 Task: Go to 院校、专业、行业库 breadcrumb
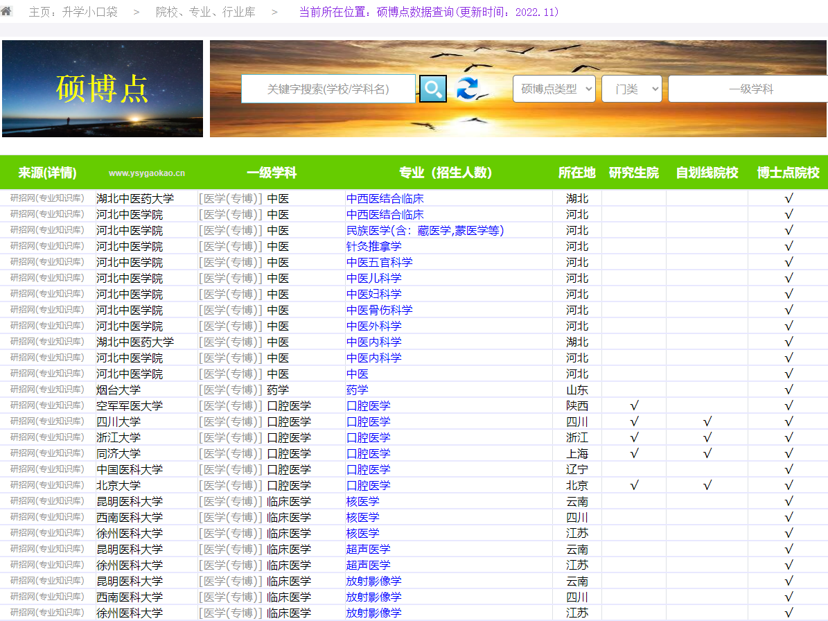[205, 12]
